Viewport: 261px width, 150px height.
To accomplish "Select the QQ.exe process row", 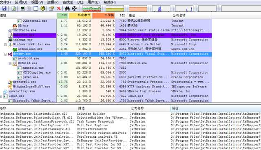I will click(106, 26).
